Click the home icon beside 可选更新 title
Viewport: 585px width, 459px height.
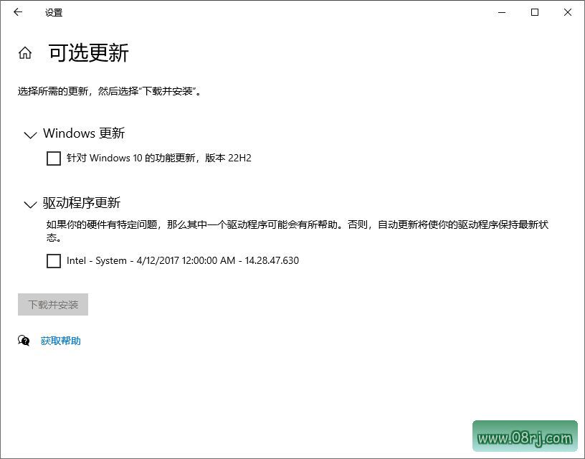(25, 53)
